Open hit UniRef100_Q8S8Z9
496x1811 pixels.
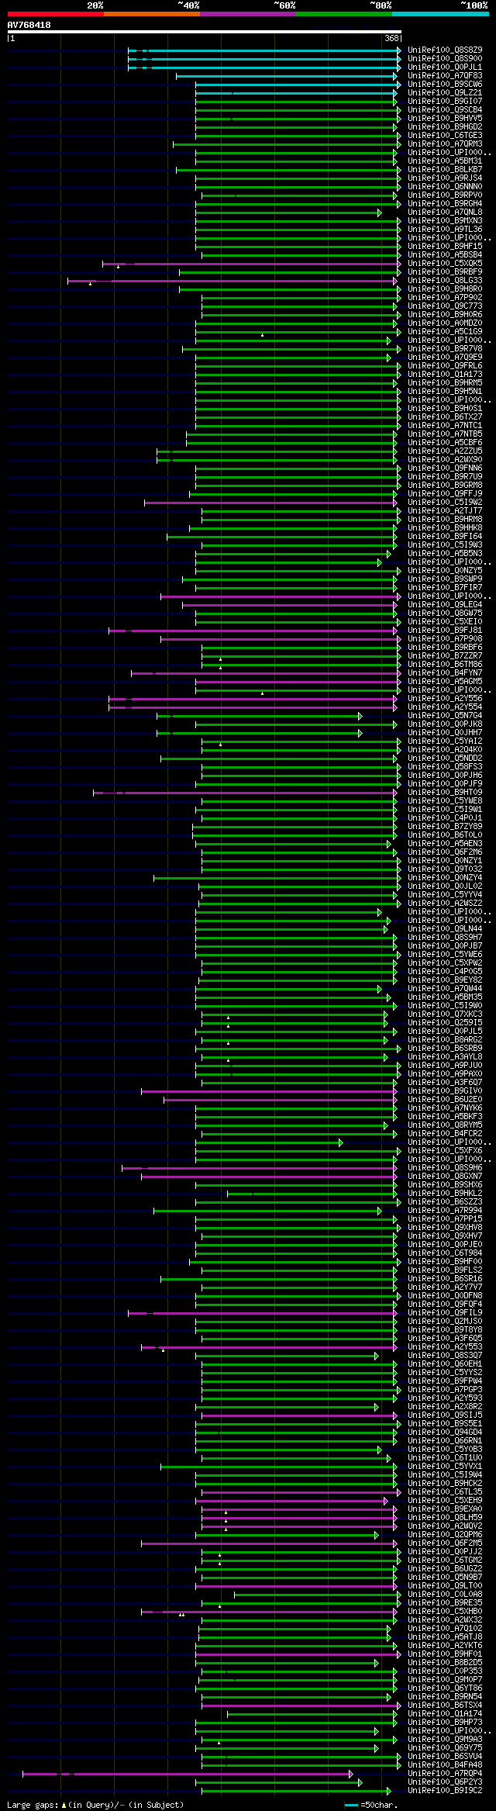(x=445, y=50)
